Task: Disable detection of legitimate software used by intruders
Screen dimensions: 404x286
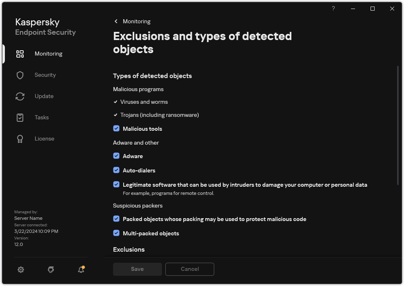Action: coord(116,184)
